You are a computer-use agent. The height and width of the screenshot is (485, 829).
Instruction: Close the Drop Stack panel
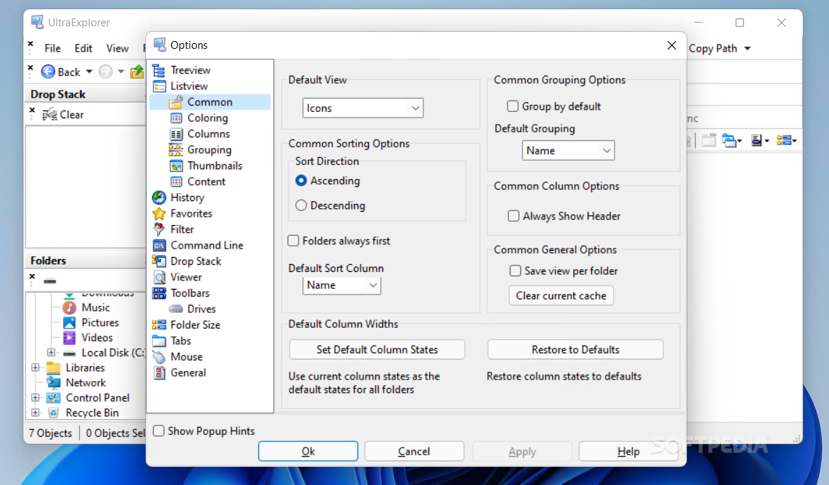33,110
